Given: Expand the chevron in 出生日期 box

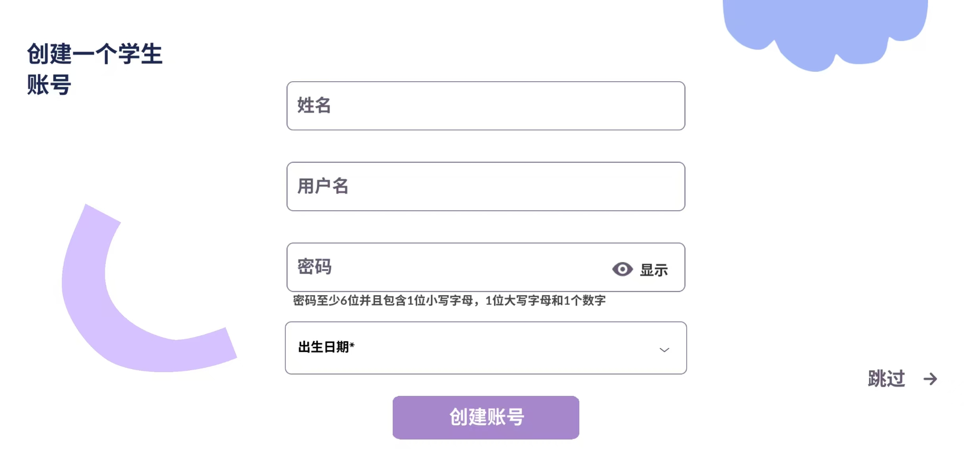Looking at the screenshot, I should point(664,350).
